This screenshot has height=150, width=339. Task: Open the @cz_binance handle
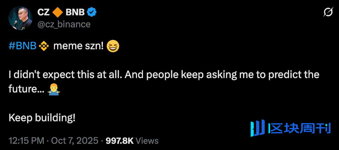point(64,24)
